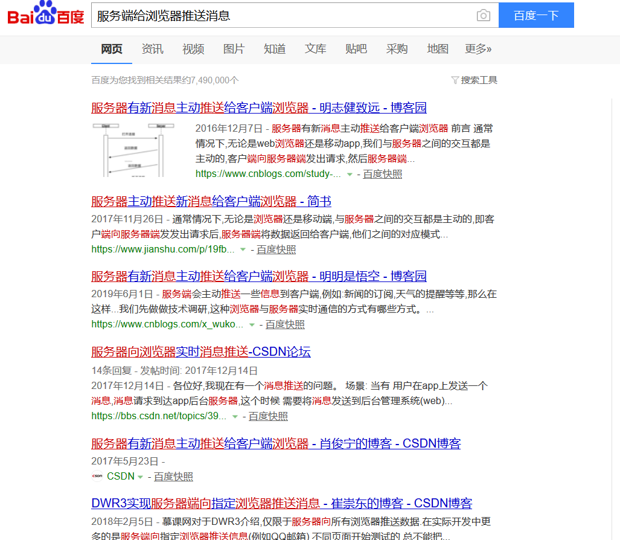Switch to the 采购 tab
620x540 pixels.
(397, 49)
